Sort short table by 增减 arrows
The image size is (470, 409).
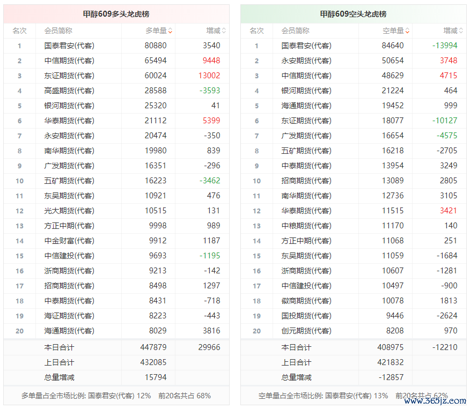click(461, 31)
